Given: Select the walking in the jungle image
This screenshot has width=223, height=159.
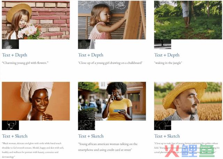Looking at the screenshot, I should 188,20.
